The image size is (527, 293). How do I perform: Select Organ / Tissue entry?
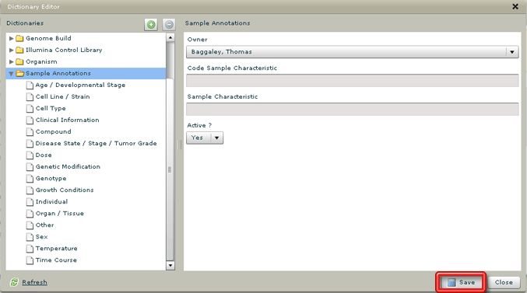tap(59, 214)
